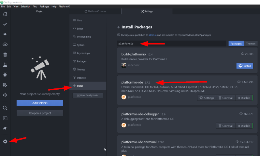This screenshot has width=260, height=156.
Task: Open the Help menu
Action: click(x=54, y=6)
